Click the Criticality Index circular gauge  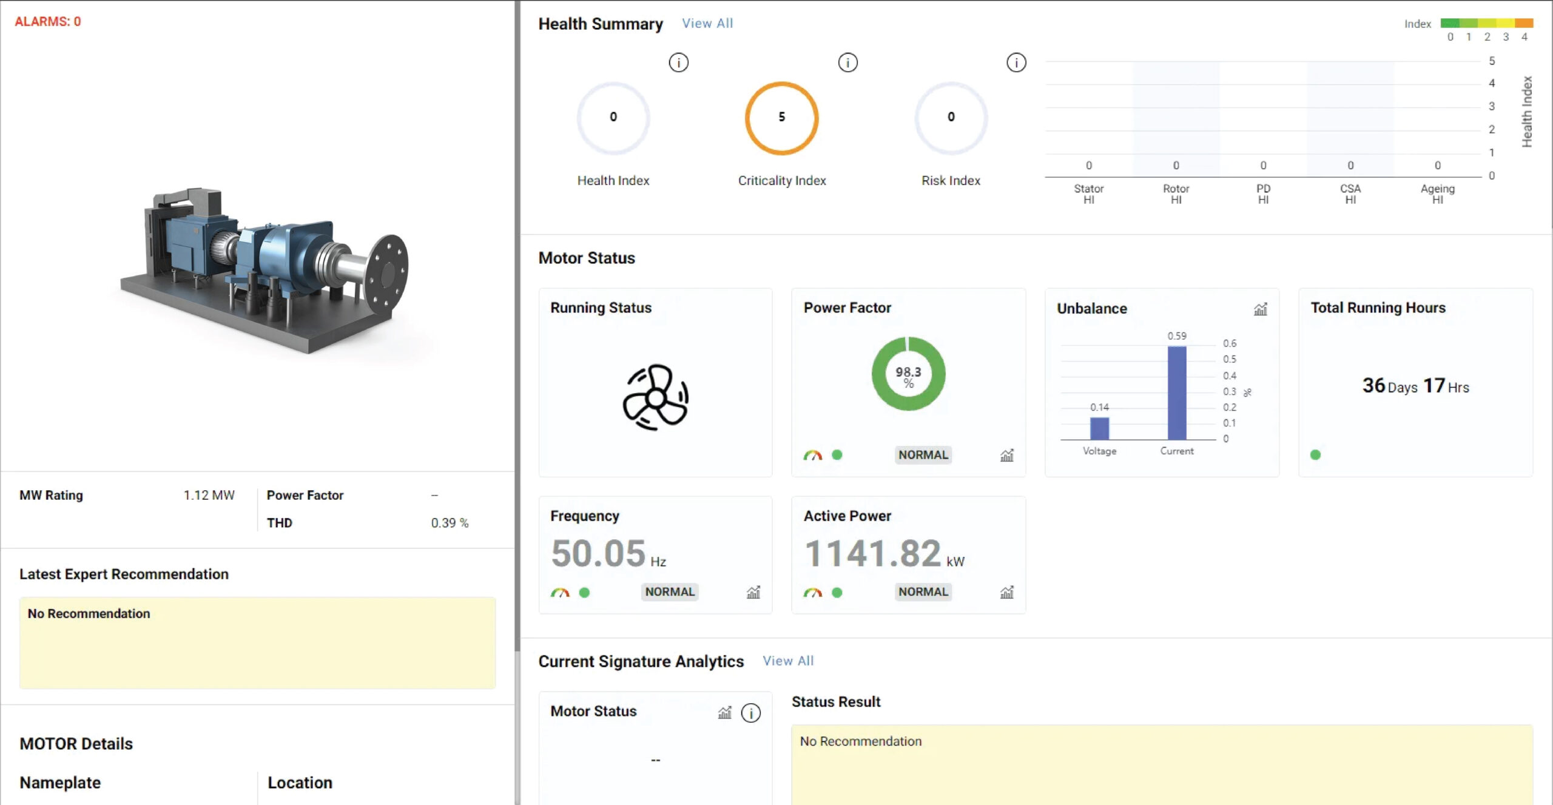[x=781, y=118]
